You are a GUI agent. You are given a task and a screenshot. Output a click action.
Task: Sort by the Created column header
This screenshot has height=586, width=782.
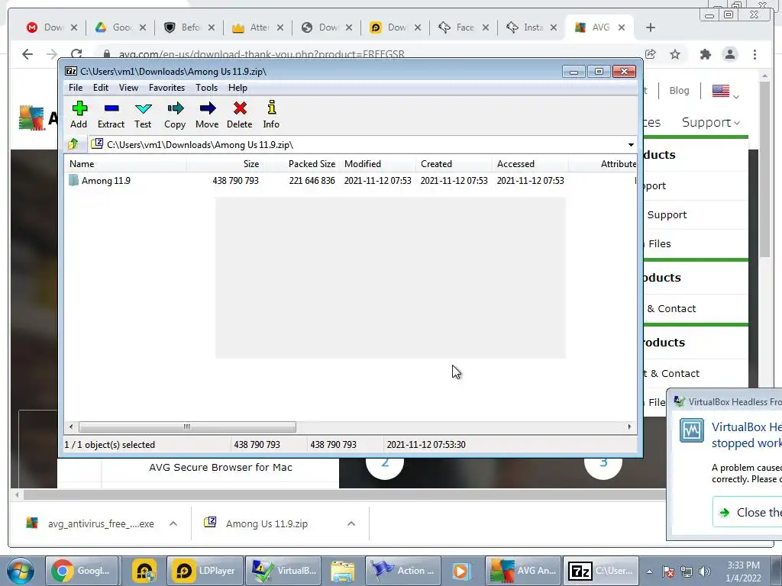[x=454, y=164]
